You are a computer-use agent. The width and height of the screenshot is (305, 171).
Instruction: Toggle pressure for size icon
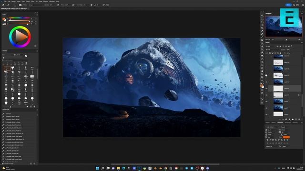(103, 5)
